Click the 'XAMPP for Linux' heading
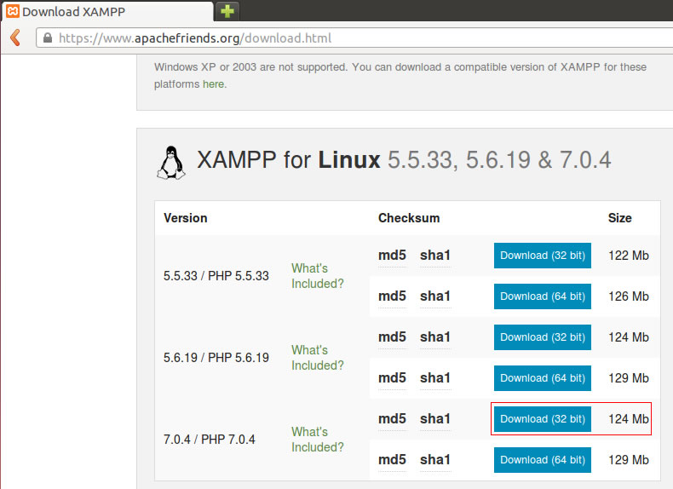The width and height of the screenshot is (673, 489). coord(289,160)
